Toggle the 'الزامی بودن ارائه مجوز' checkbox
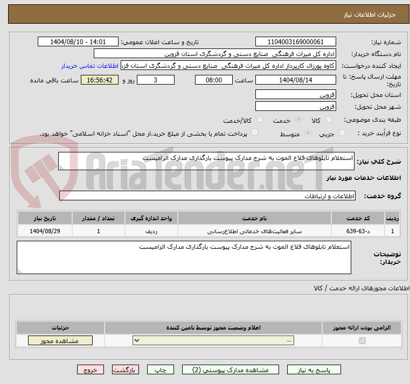The height and width of the screenshot is (384, 410). coord(362,340)
